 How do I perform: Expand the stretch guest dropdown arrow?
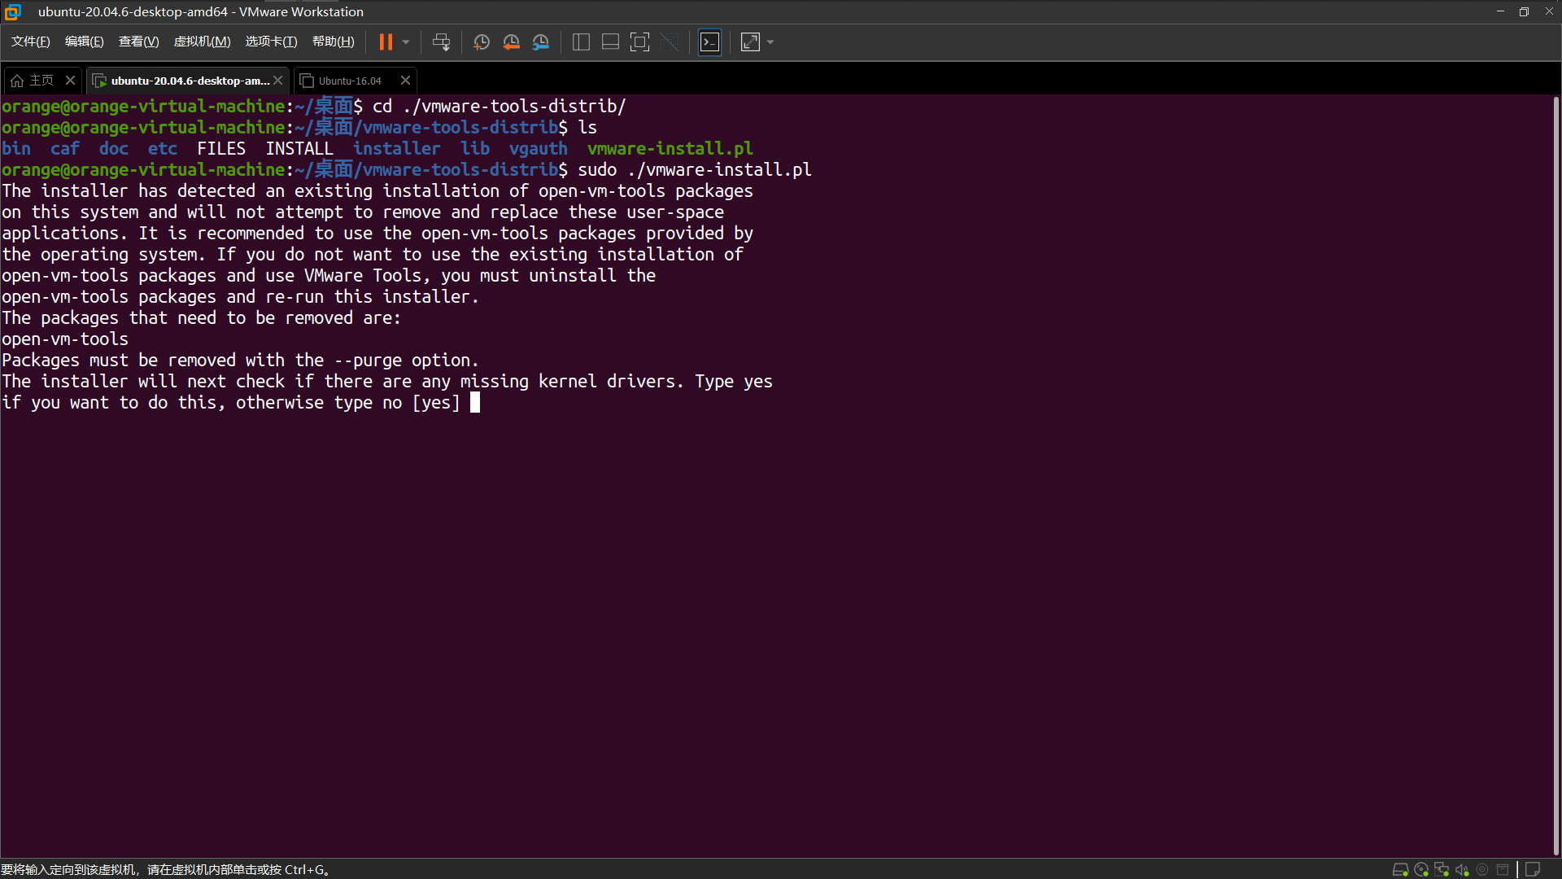click(x=770, y=42)
